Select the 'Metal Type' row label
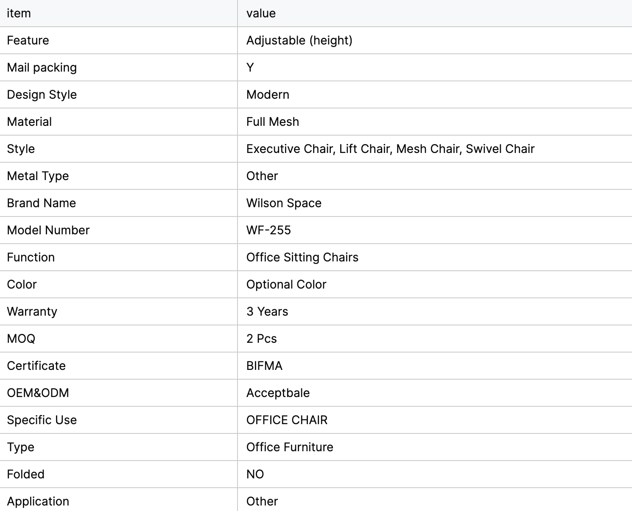632x511 pixels. pos(38,176)
